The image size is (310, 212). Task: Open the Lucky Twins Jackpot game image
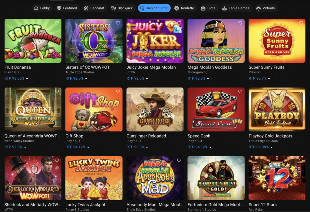click(x=94, y=178)
